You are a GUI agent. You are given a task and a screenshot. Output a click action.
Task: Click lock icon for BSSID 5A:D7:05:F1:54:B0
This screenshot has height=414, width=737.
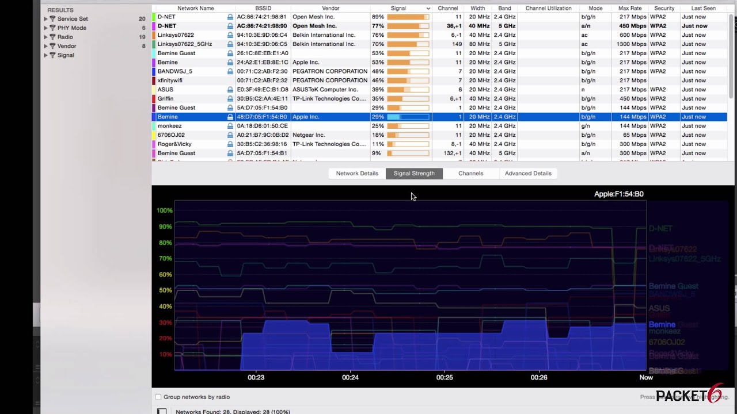(x=230, y=108)
